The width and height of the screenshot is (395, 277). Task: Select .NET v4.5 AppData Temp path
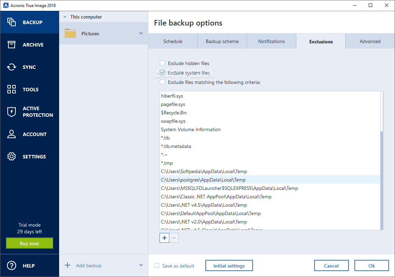pos(270,205)
